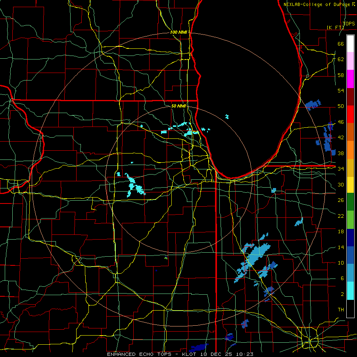Select the light pink legend color block
This screenshot has height=357, width=357.
[x=350, y=61]
